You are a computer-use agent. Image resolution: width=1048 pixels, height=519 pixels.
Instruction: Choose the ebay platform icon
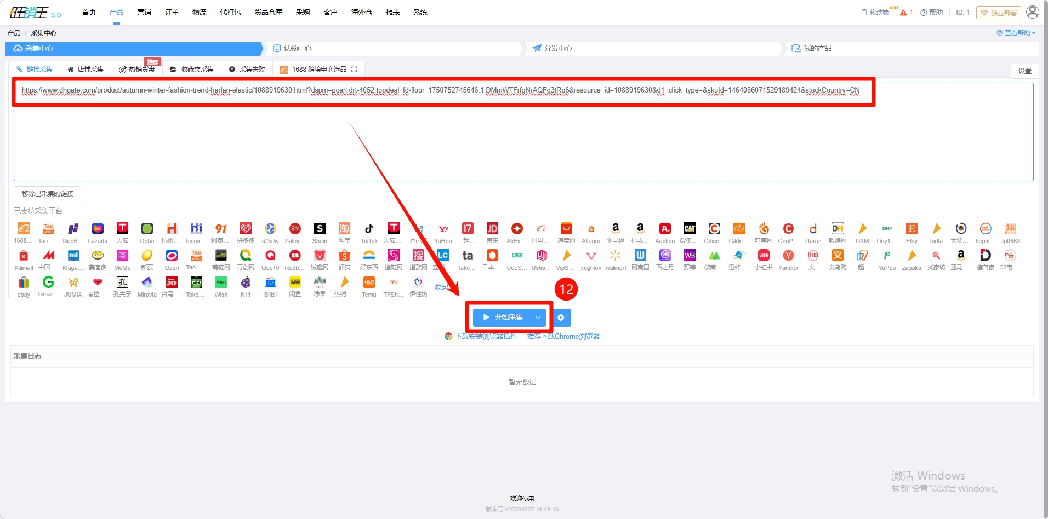[x=24, y=282]
